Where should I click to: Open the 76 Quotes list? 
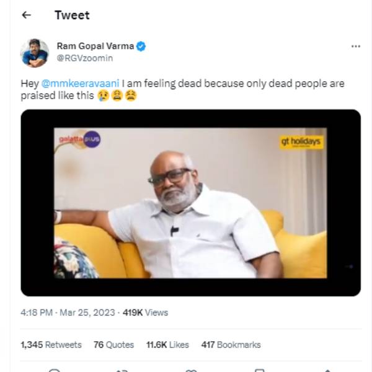(x=113, y=345)
